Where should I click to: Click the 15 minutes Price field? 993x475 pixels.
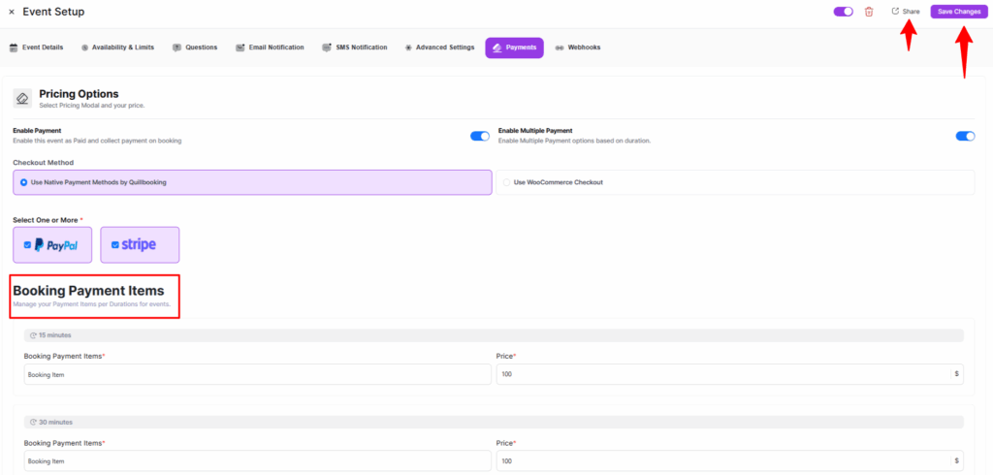(722, 374)
